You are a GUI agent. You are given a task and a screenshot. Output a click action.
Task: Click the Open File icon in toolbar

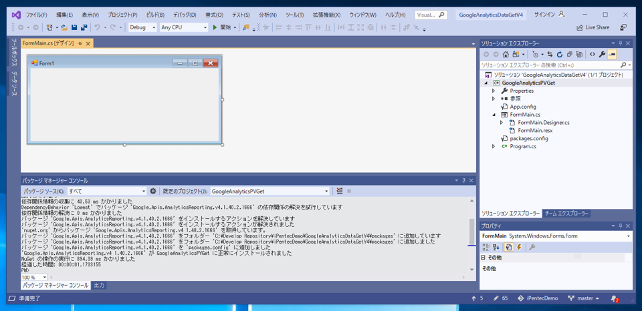[x=64, y=27]
